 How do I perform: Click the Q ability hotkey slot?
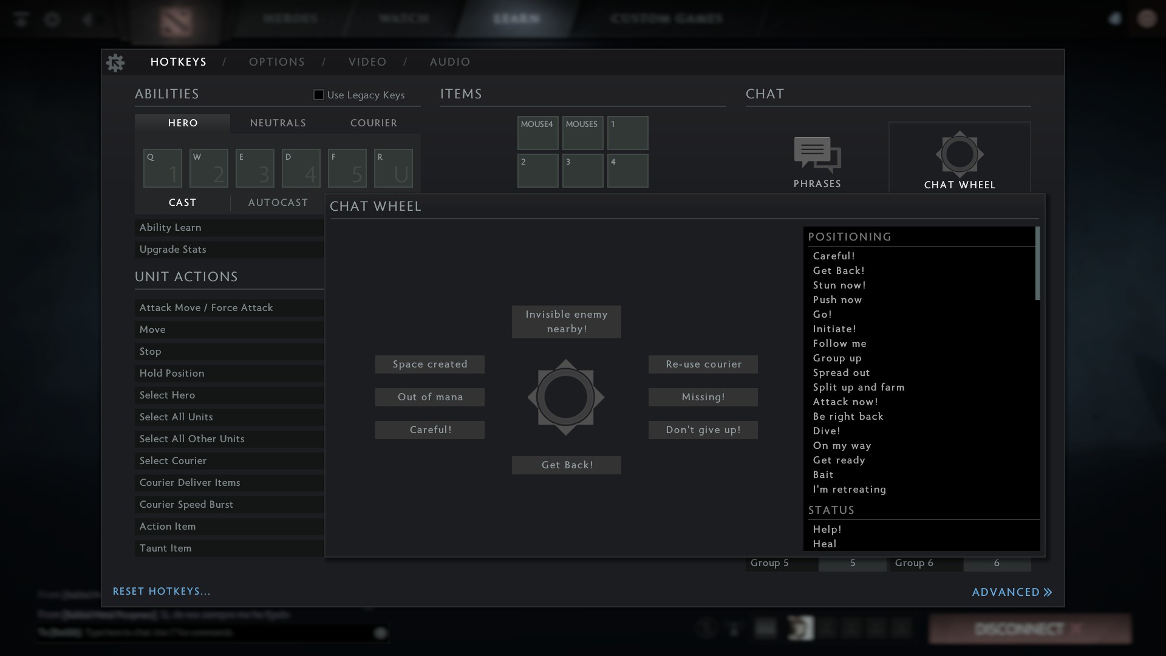(x=162, y=168)
